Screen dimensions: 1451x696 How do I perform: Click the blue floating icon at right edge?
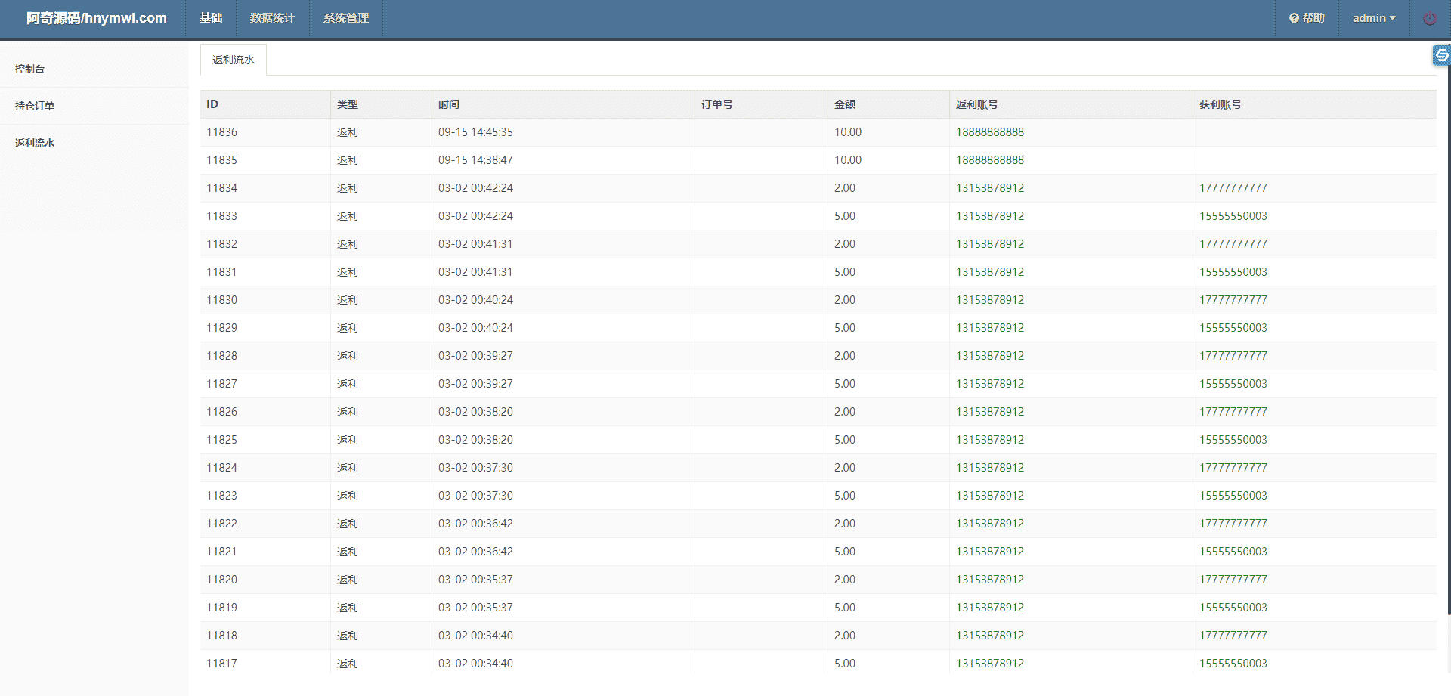[x=1441, y=55]
